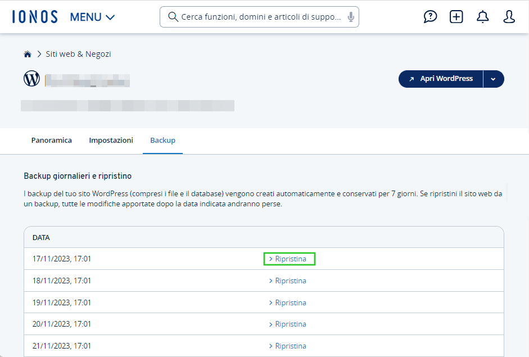Open the help chat bubble icon

click(430, 16)
